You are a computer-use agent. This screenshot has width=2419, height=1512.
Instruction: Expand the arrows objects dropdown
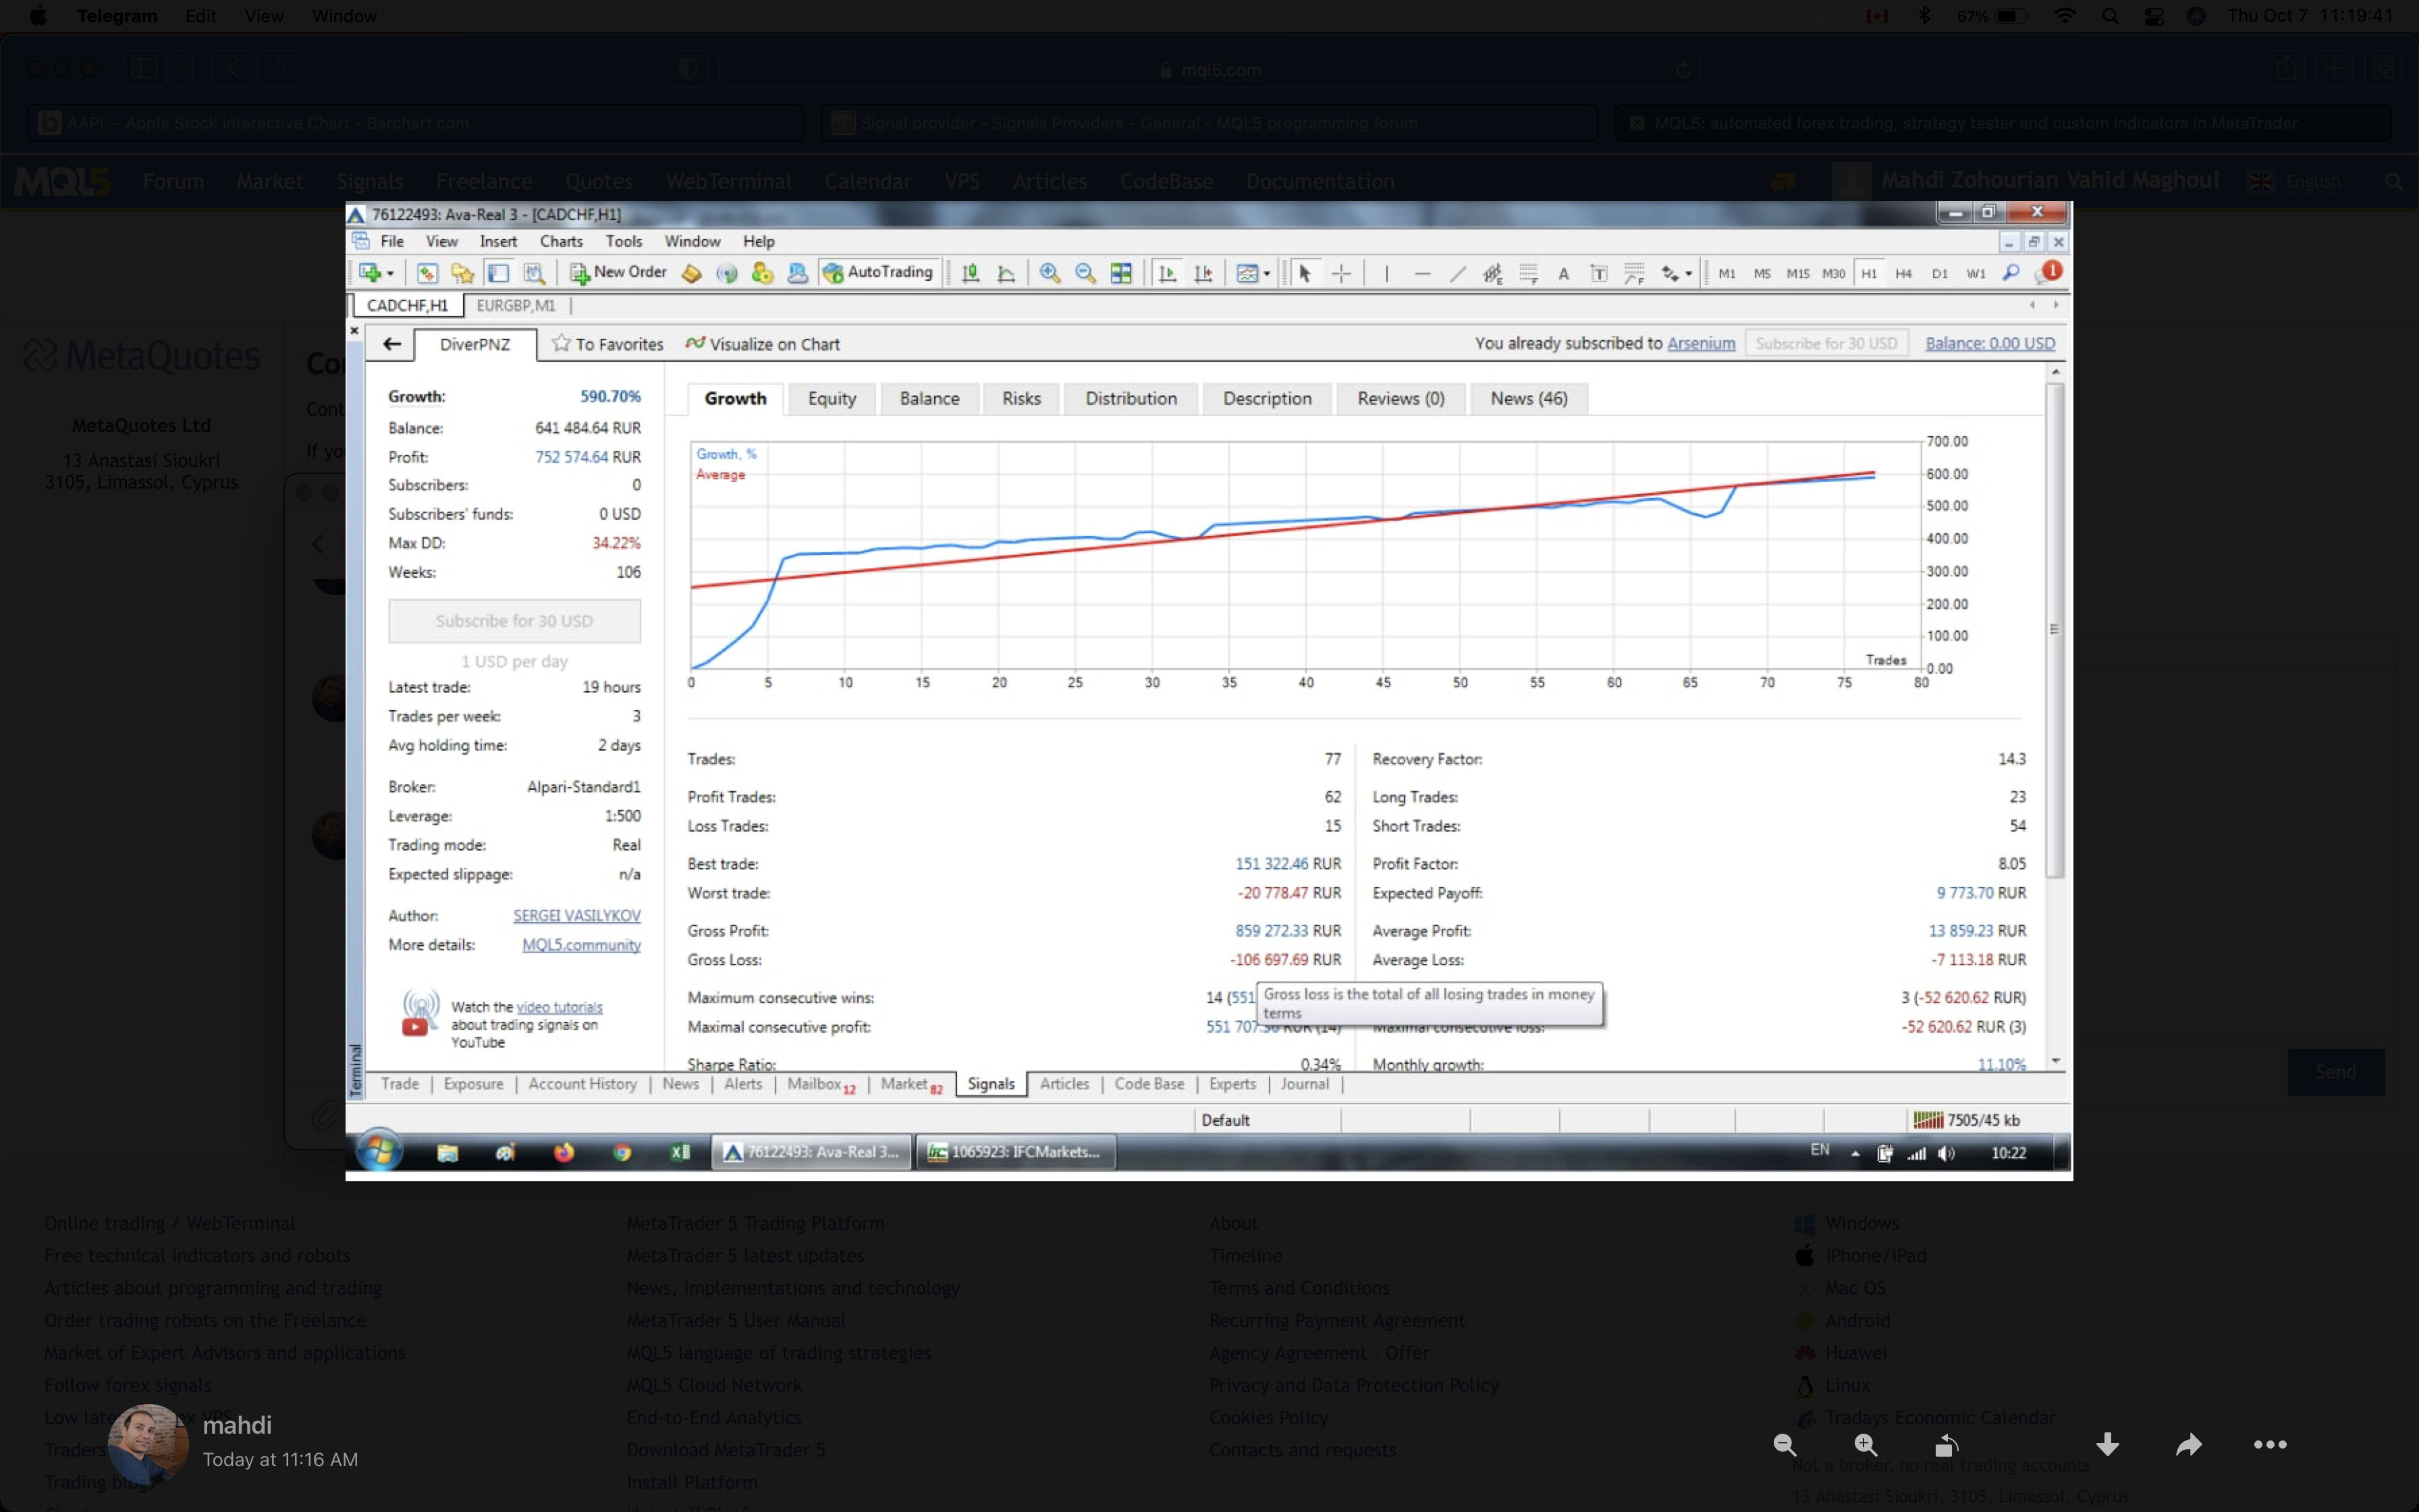[x=1688, y=274]
